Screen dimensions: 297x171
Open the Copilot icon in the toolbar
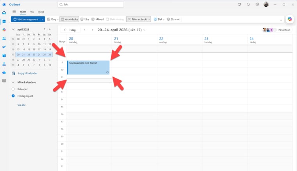click(290, 19)
